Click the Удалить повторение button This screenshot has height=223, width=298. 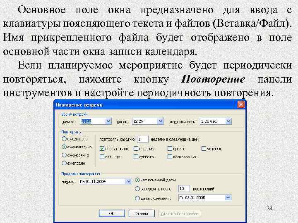[x=180, y=214]
